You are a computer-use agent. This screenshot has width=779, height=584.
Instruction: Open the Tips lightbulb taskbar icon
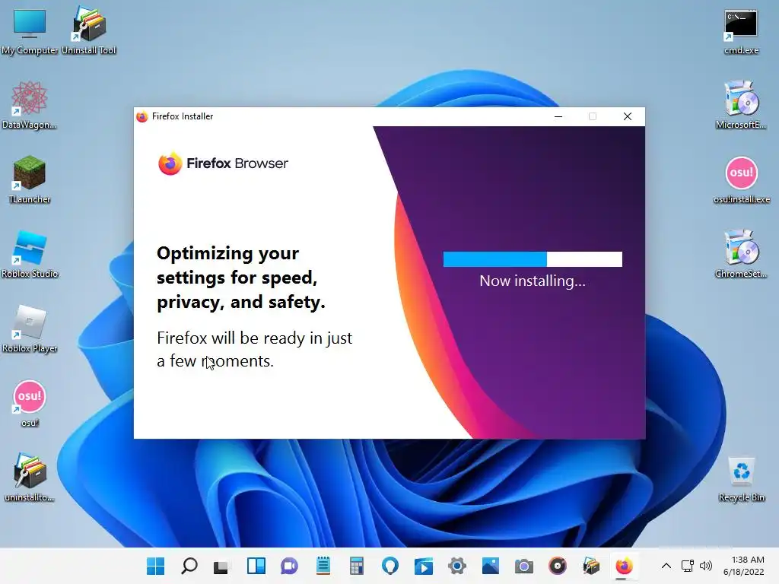pos(390,566)
